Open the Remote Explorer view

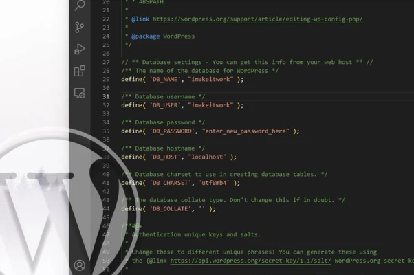tap(80, 93)
